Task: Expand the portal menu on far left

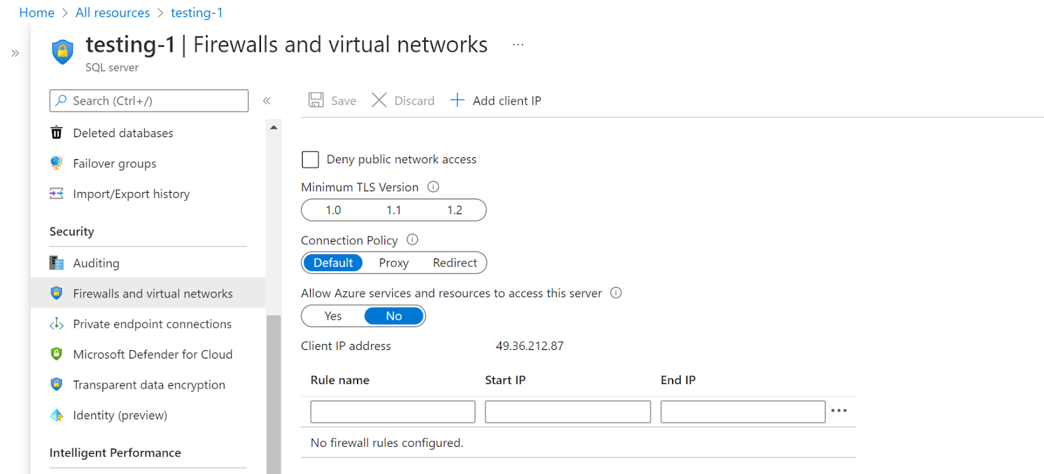Action: pyautogui.click(x=15, y=54)
